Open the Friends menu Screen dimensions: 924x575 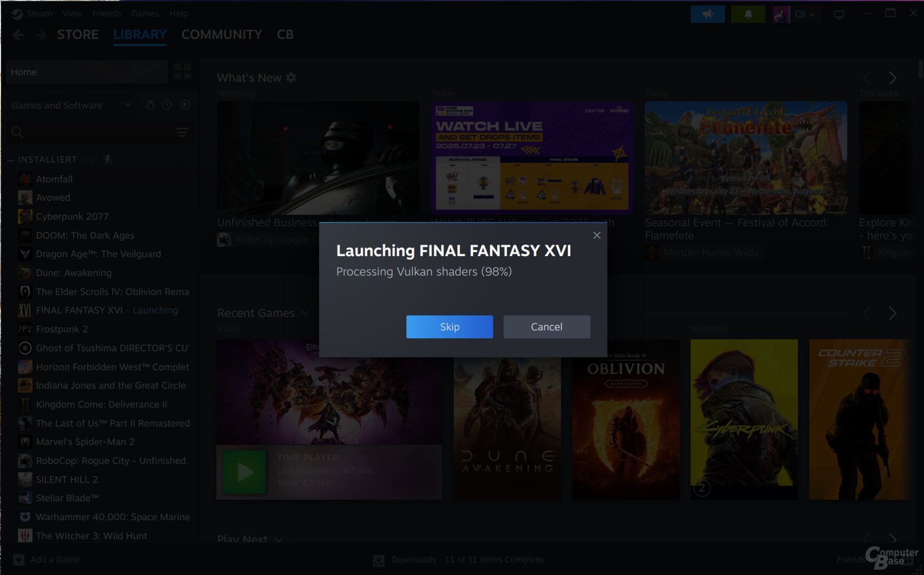(107, 13)
